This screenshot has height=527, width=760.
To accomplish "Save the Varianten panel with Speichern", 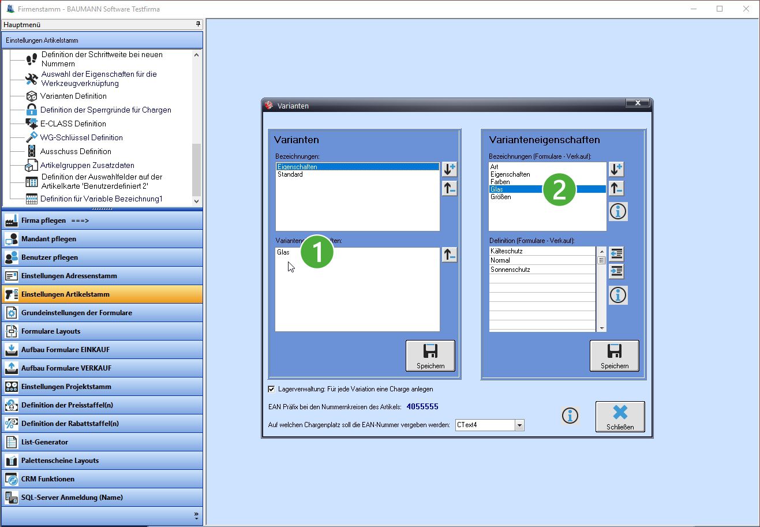I will tap(430, 356).
